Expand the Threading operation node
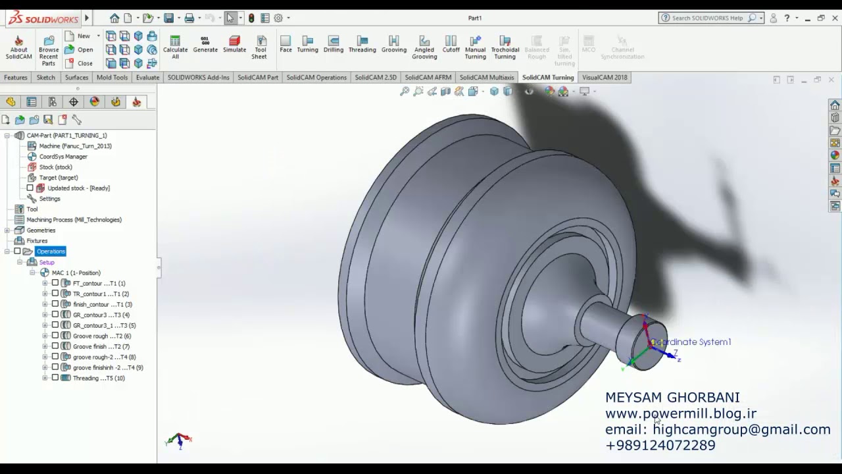 (x=45, y=378)
